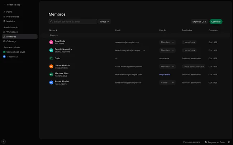Click the Rafael Ribeiro name
Screen dimensions: 233x145
(x=62, y=81)
